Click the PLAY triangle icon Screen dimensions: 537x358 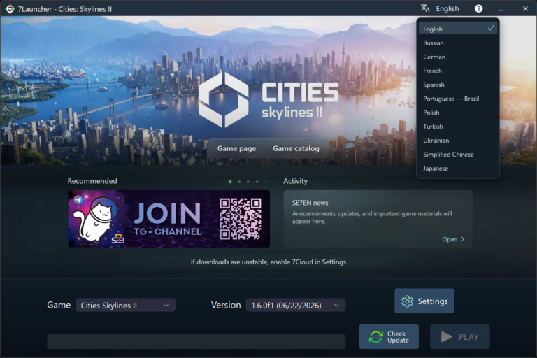click(x=446, y=337)
